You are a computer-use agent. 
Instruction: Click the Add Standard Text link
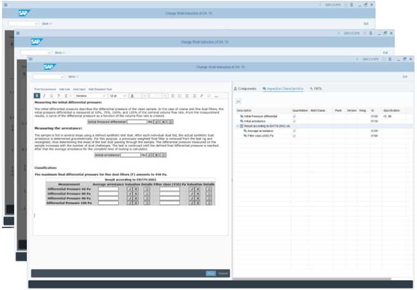[100, 89]
